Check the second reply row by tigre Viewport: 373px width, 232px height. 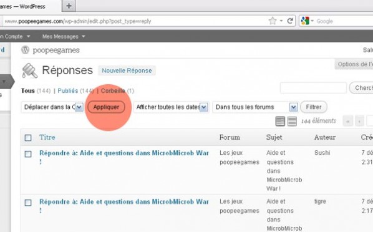(28, 203)
